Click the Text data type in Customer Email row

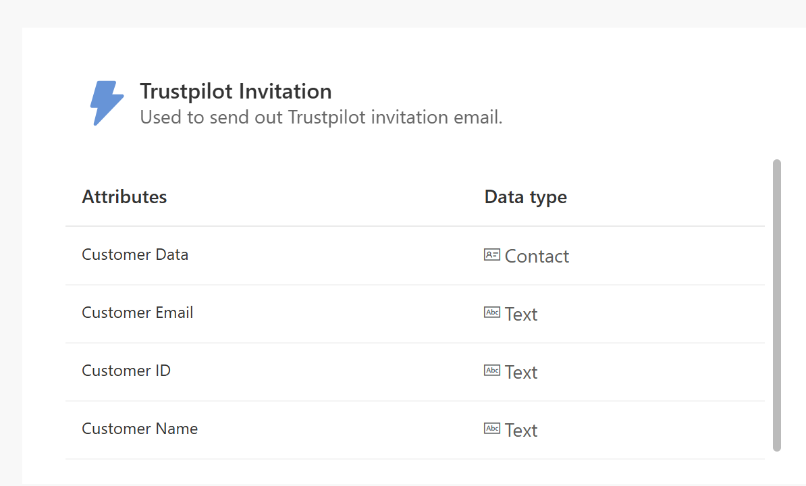[x=521, y=315]
